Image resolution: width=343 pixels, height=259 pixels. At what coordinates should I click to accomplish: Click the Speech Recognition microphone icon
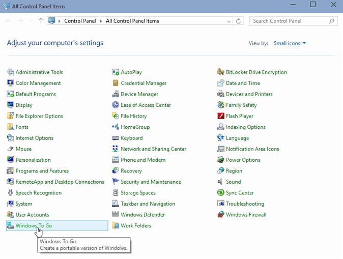pos(10,192)
